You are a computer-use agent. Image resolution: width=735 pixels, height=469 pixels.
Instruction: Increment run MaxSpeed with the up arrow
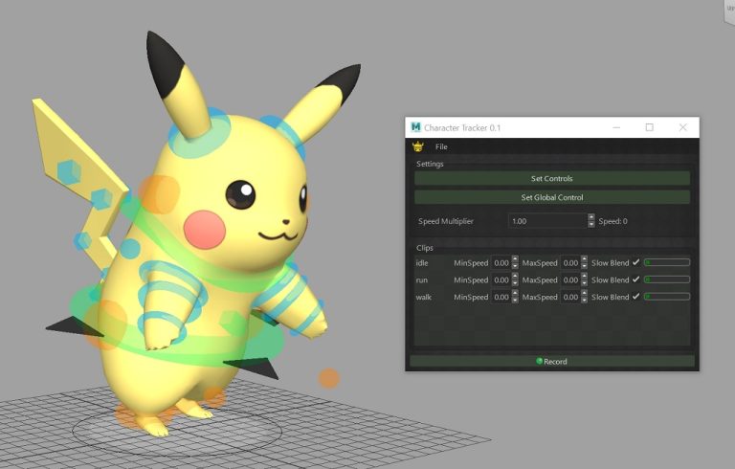point(584,277)
